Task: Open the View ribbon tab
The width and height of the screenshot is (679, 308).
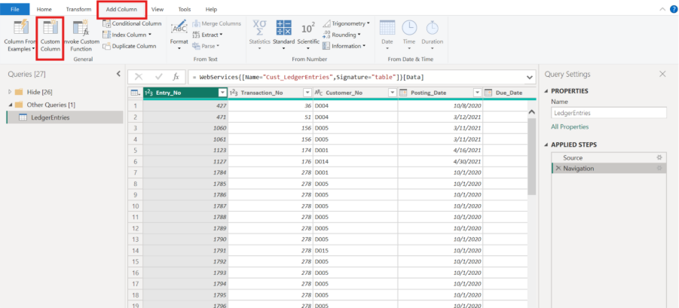Action: [158, 9]
